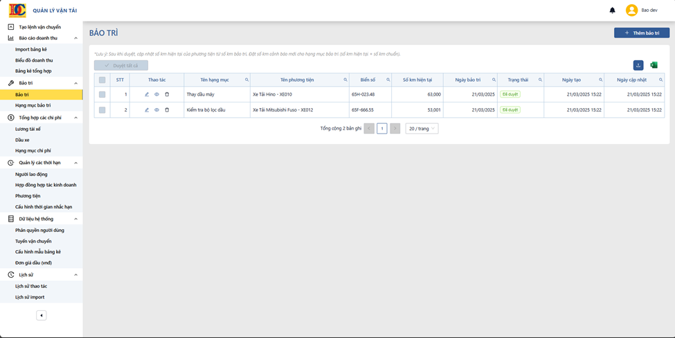The height and width of the screenshot is (338, 675).
Task: View details of Kiểm tra bộ lọc dầu row
Action: tap(156, 110)
